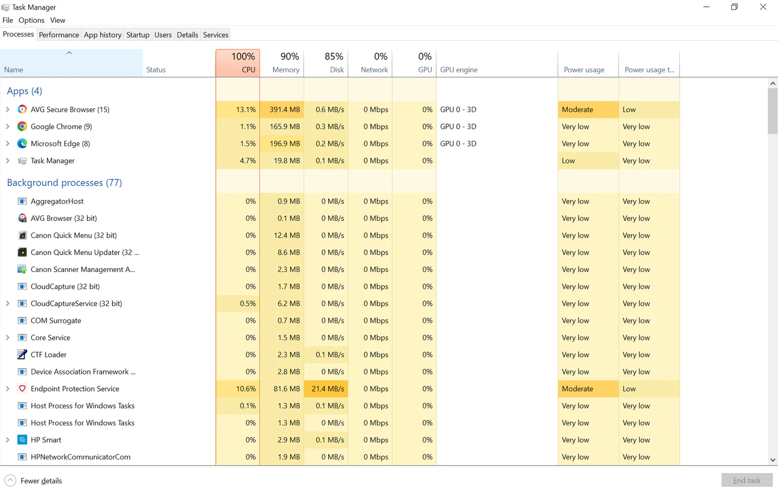Expand Endpoint Protection Service row
This screenshot has height=494, width=778.
coord(7,389)
